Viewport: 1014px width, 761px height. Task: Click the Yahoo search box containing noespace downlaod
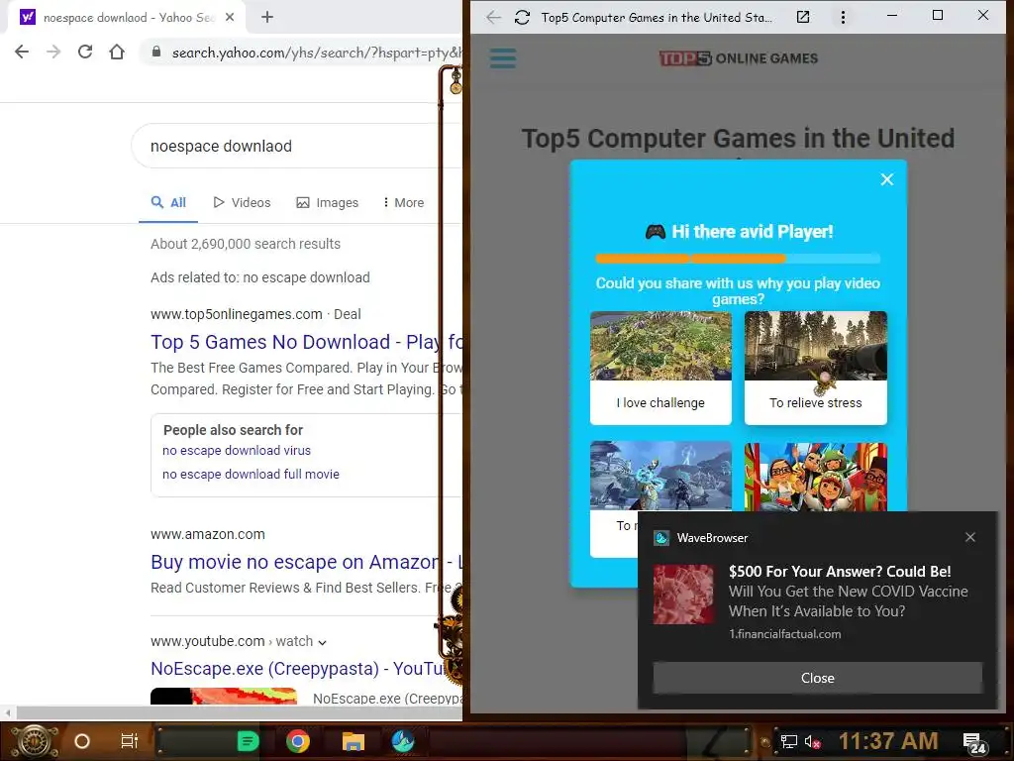point(295,147)
